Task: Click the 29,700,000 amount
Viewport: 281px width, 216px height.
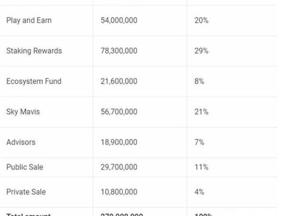Action: (119, 167)
